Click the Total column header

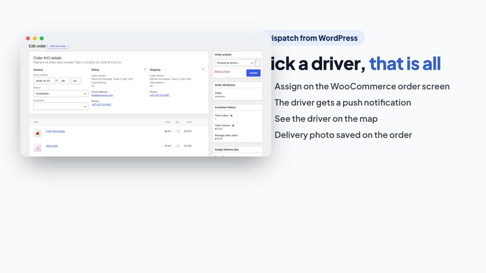[x=189, y=122]
